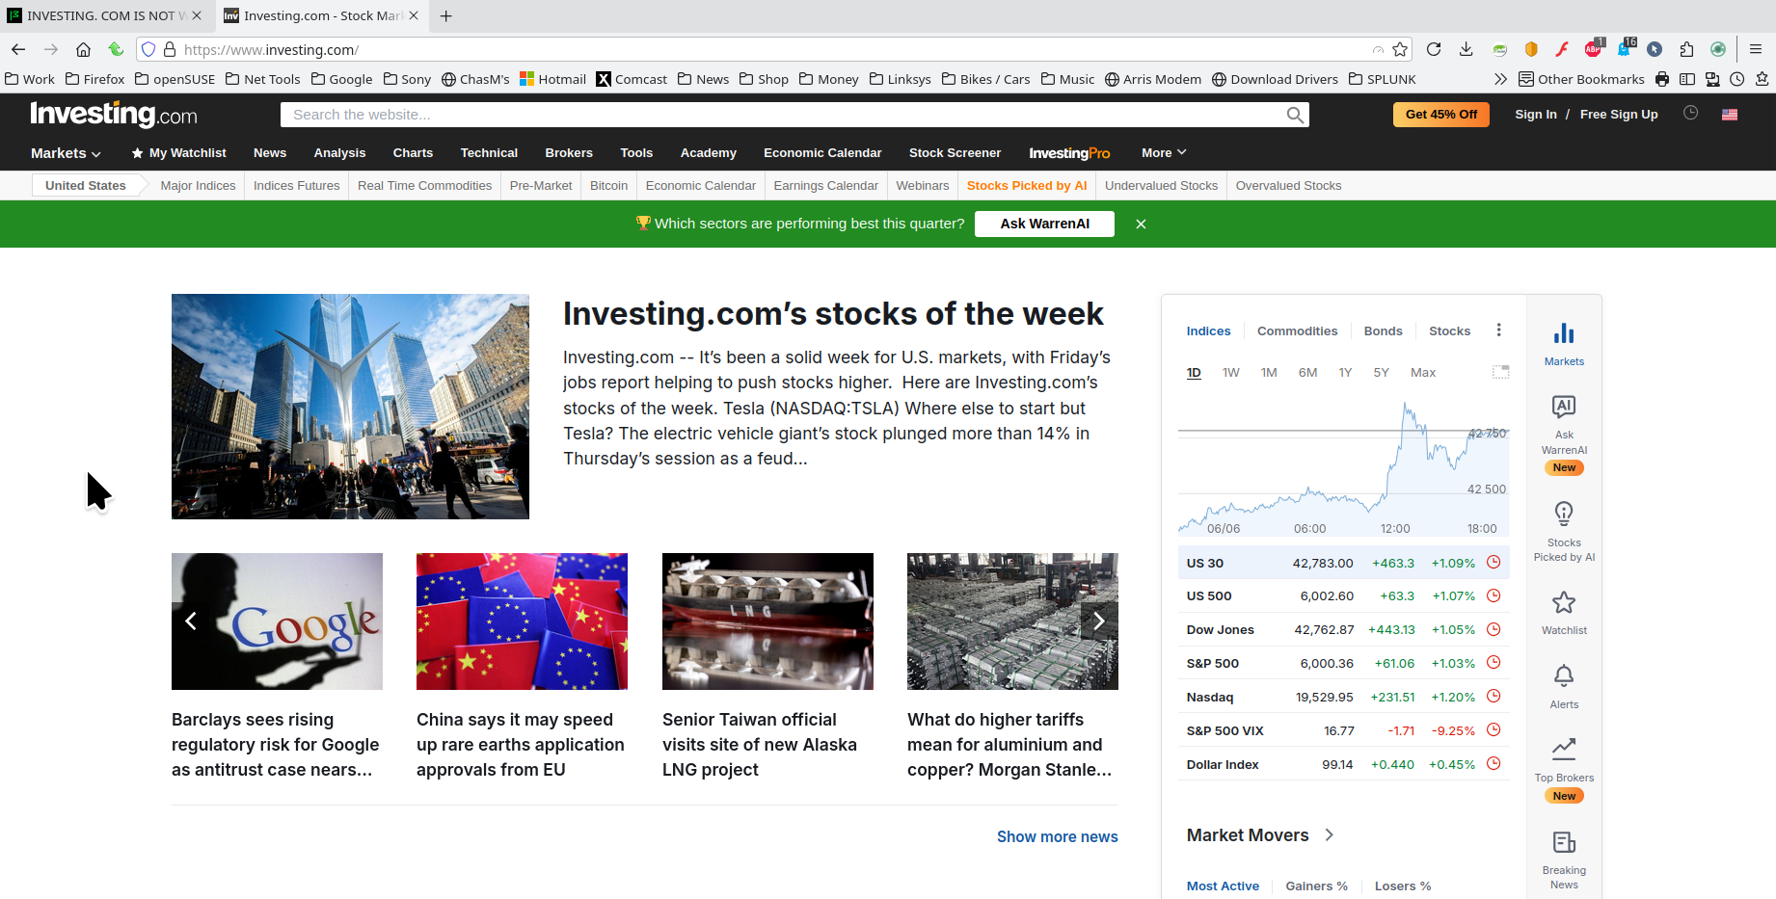The image size is (1776, 899).
Task: Click the browser reload icon
Action: coord(1434,49)
